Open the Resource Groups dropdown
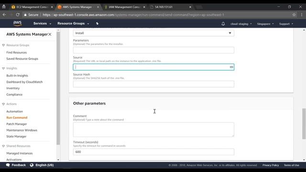This screenshot has width=306, height=172. [73, 23]
